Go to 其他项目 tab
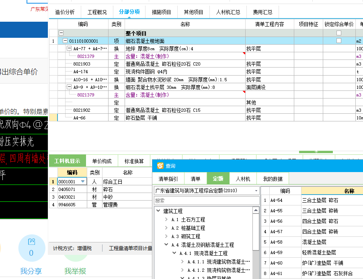 tap(193, 12)
